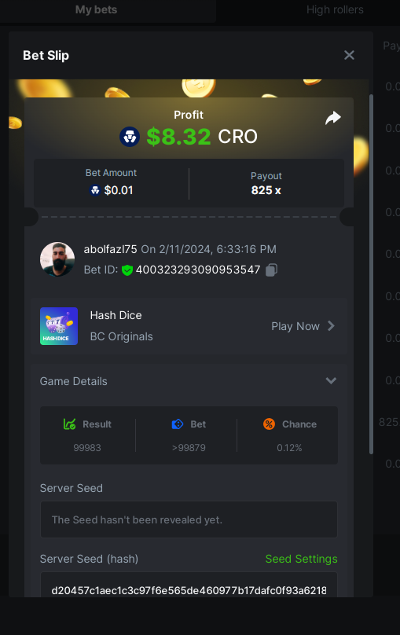The height and width of the screenshot is (635, 400).
Task: Click the Bet Slip vertical scrollbar
Action: point(371,274)
